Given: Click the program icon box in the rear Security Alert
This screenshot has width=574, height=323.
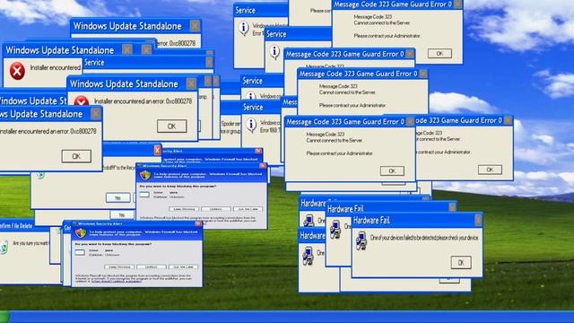Looking at the screenshot, I should 144,195.
